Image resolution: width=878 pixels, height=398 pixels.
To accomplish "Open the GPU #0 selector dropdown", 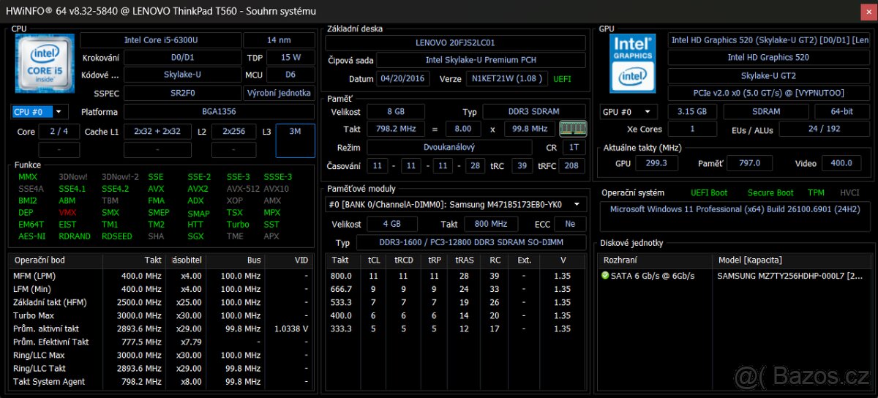I will (x=628, y=112).
